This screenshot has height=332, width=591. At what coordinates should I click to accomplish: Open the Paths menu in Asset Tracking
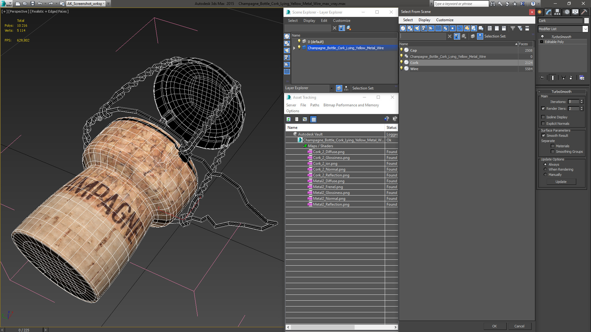pyautogui.click(x=314, y=105)
